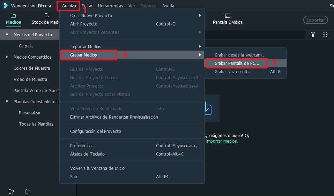Choose Importar Medios entry
This screenshot has height=196, width=334.
tap(132, 46)
